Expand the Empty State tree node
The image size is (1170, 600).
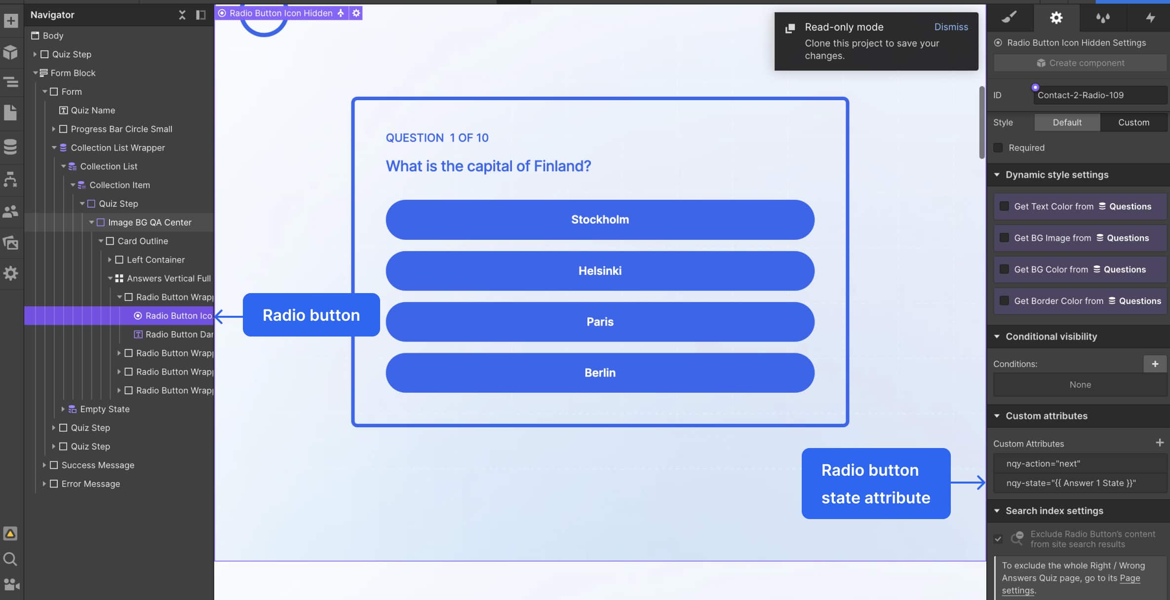(63, 409)
